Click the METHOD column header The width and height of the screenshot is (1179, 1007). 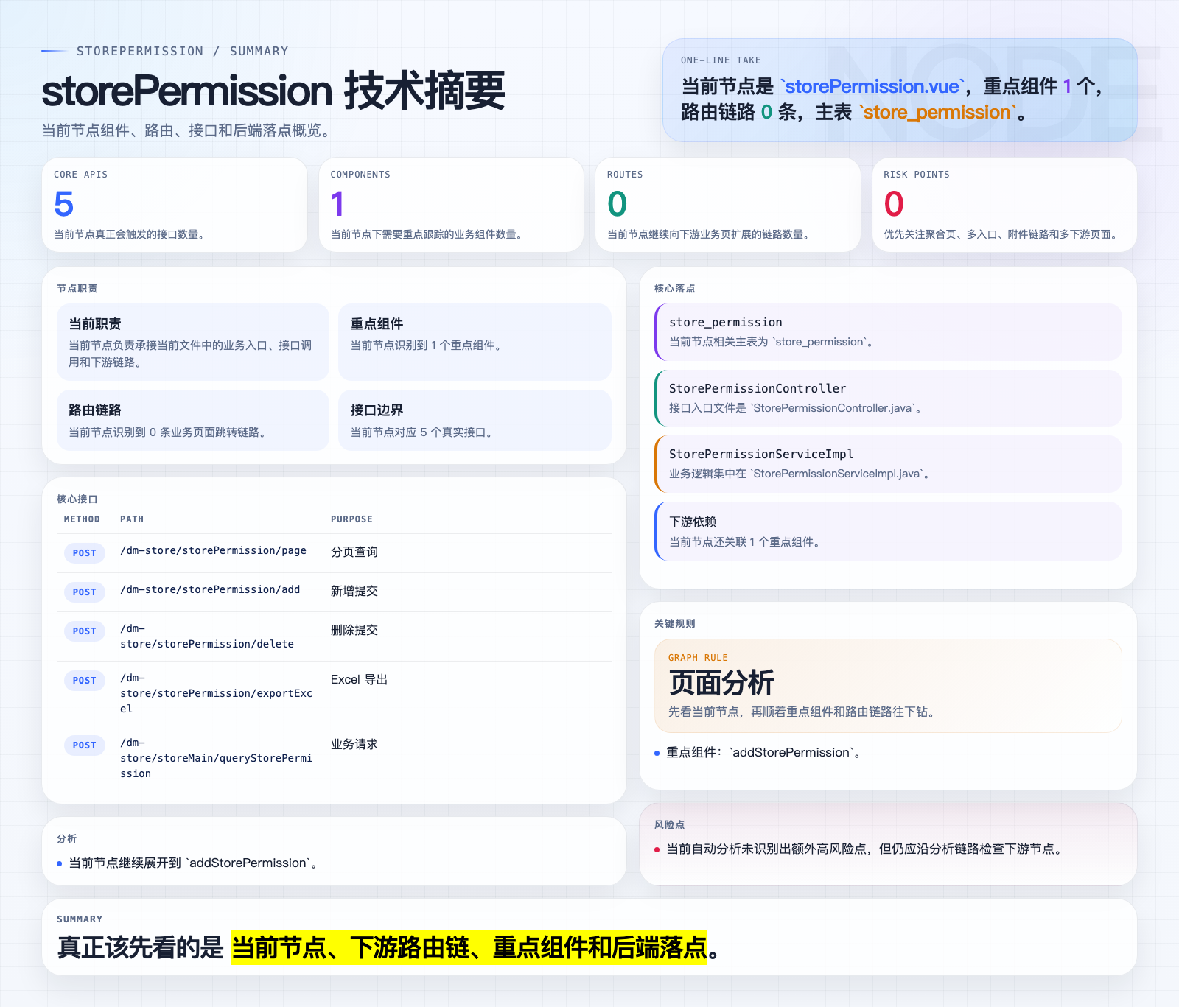pos(82,519)
